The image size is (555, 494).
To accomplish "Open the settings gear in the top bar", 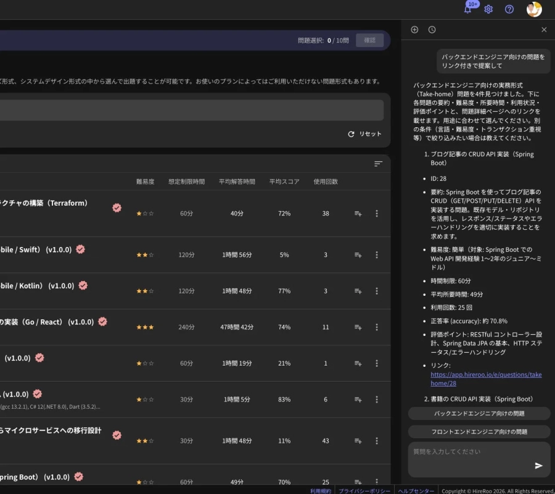I will click(488, 9).
